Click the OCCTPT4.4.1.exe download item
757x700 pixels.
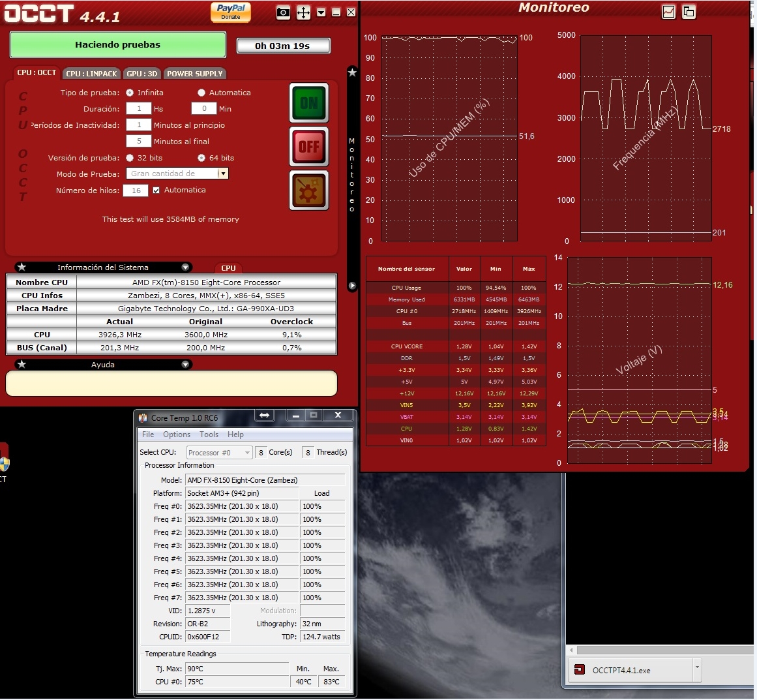[x=631, y=671]
